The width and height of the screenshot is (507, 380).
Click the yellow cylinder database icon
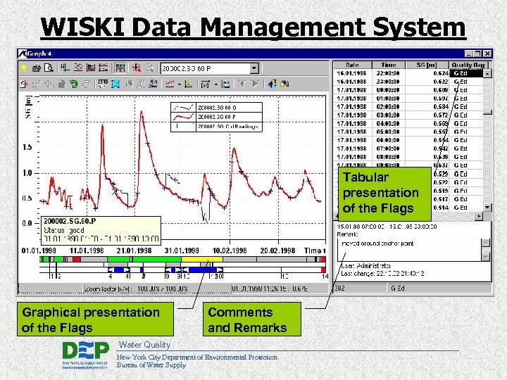[x=284, y=84]
